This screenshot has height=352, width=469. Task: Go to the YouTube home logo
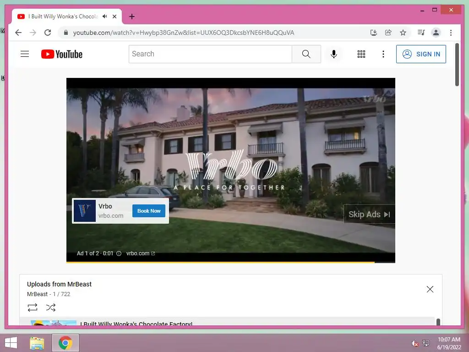(62, 54)
